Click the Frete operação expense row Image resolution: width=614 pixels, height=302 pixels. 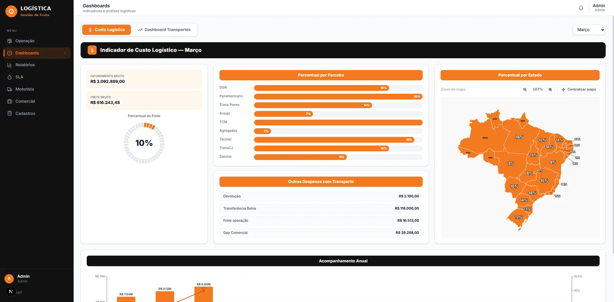click(x=321, y=221)
